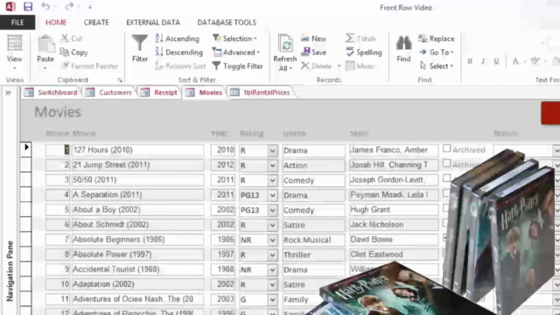Click the Undo arrow in title bar
Viewport: 560px width, 315px height.
click(45, 6)
